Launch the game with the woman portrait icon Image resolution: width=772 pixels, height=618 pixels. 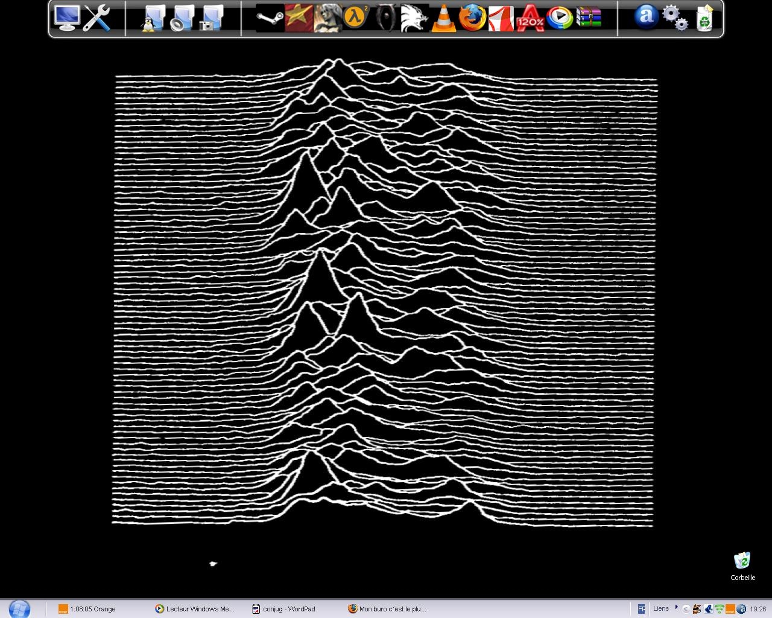(327, 18)
